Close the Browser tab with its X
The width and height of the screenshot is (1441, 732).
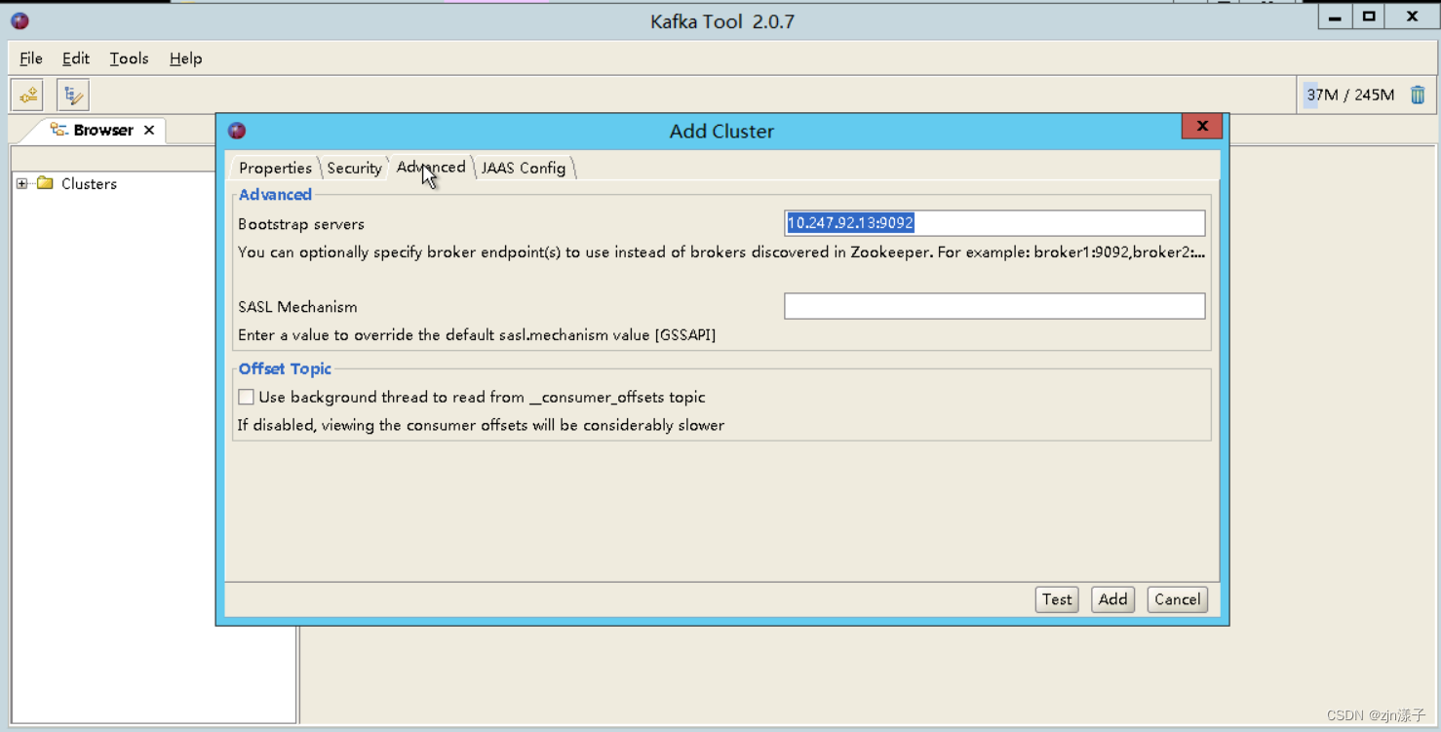(149, 130)
